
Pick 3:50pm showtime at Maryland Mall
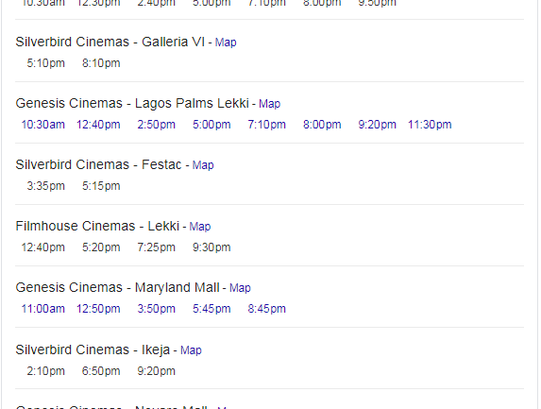[x=157, y=309]
